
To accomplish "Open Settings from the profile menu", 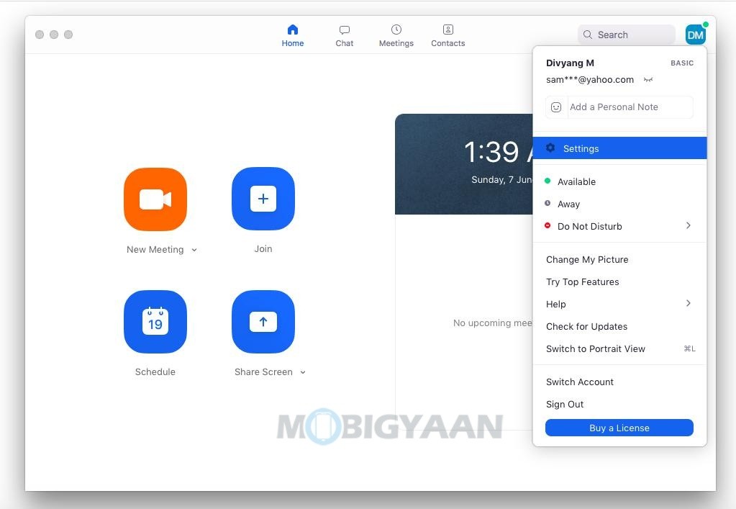I will point(581,148).
